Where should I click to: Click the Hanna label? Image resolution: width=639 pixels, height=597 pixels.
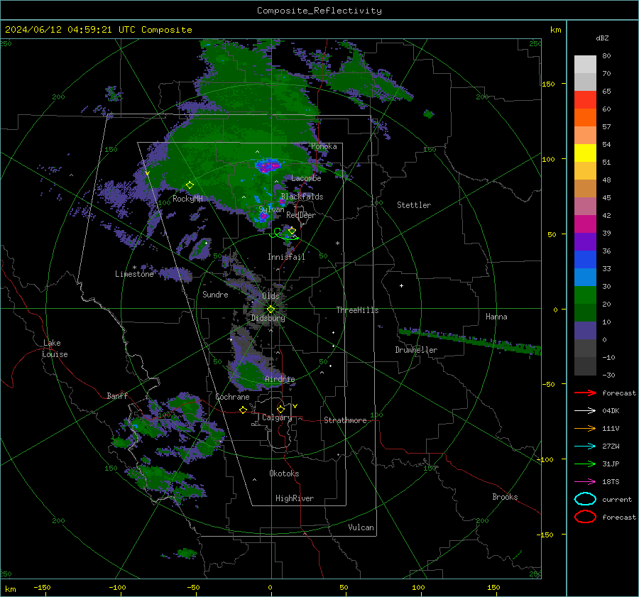click(x=496, y=317)
